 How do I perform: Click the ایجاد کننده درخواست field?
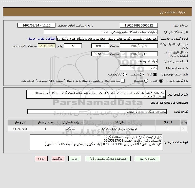coord(107,39)
